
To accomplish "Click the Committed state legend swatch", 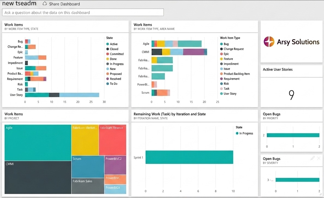I will click(x=108, y=54).
